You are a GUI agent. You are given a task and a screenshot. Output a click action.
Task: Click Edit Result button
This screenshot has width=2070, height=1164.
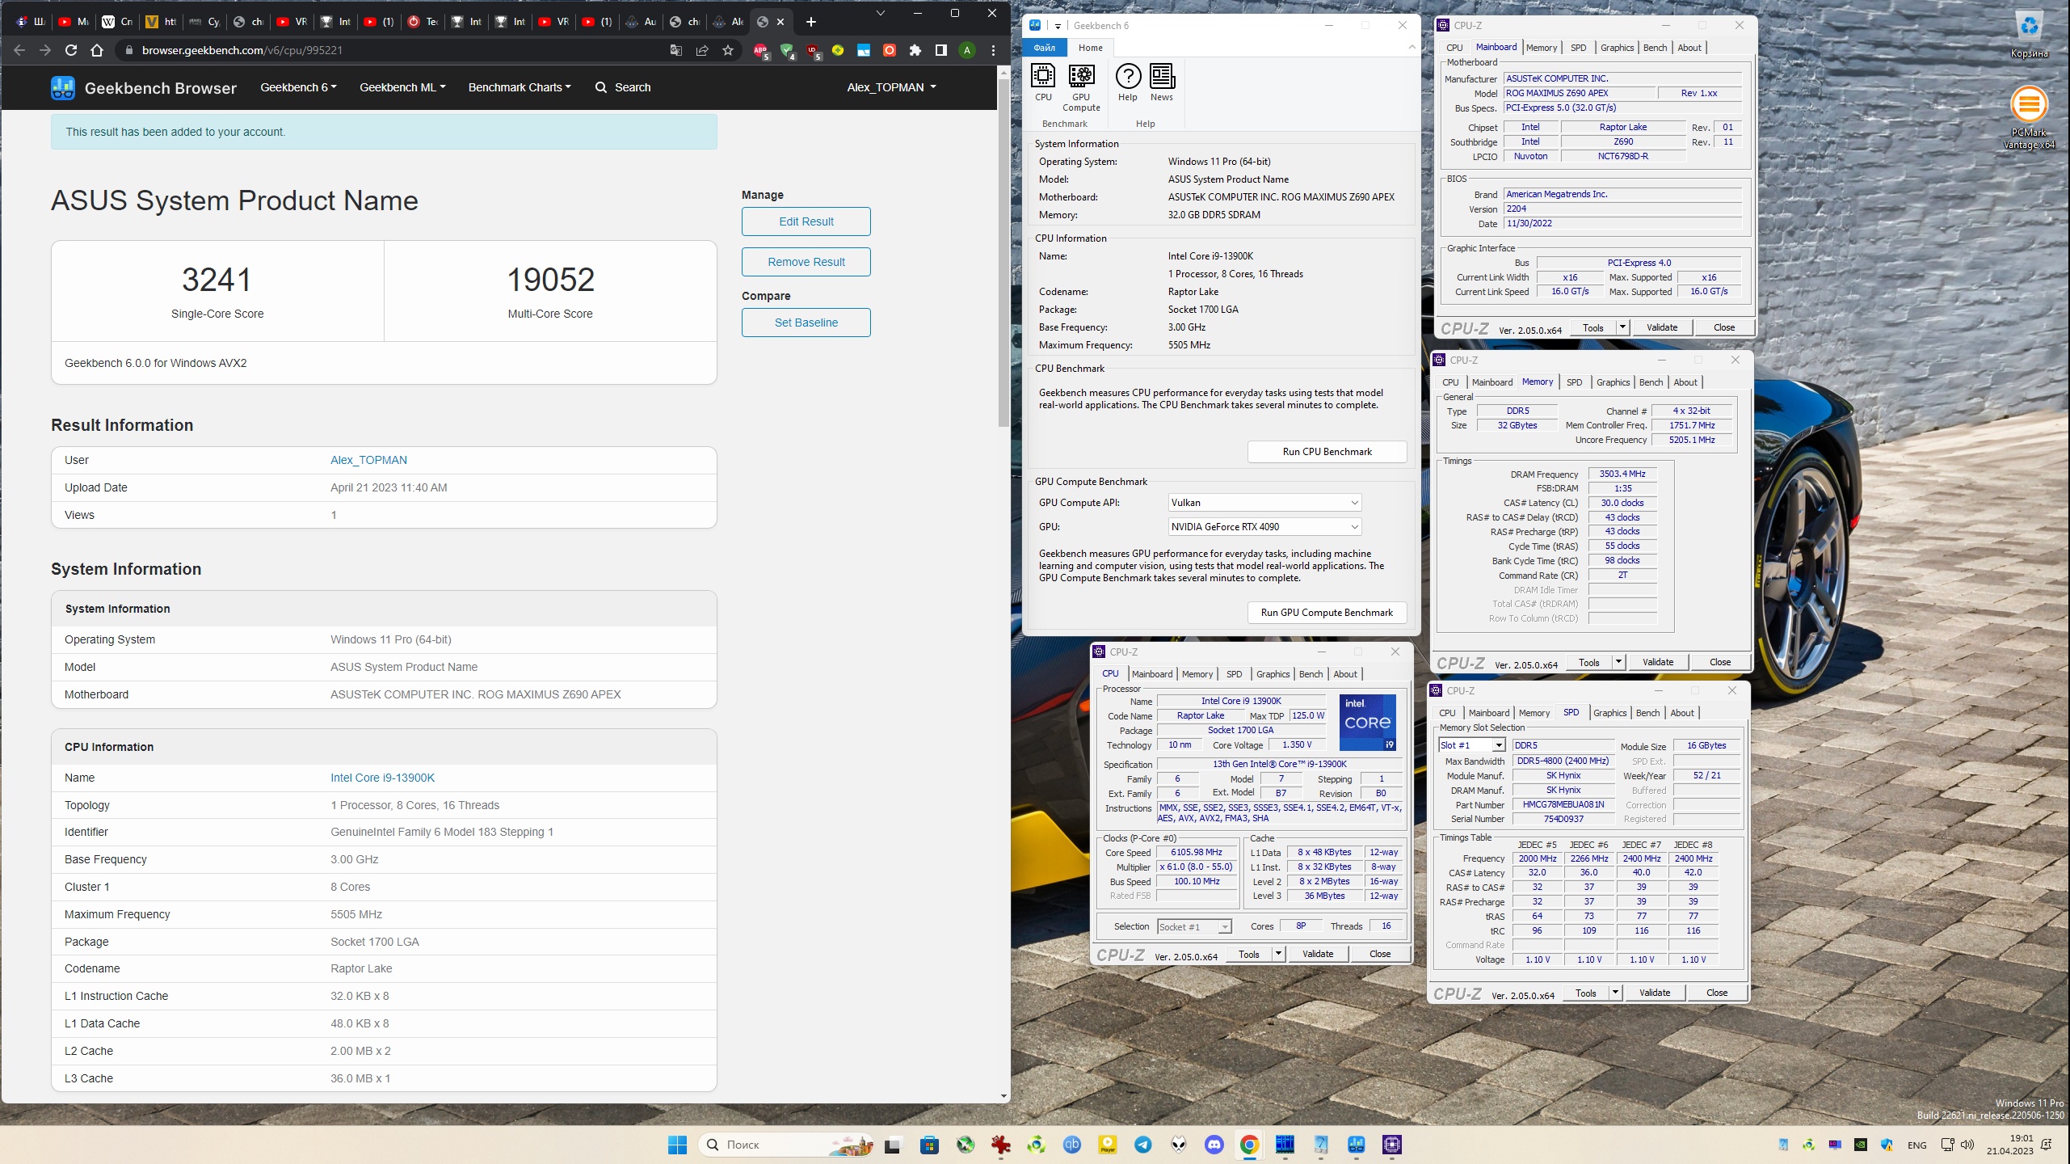point(806,221)
